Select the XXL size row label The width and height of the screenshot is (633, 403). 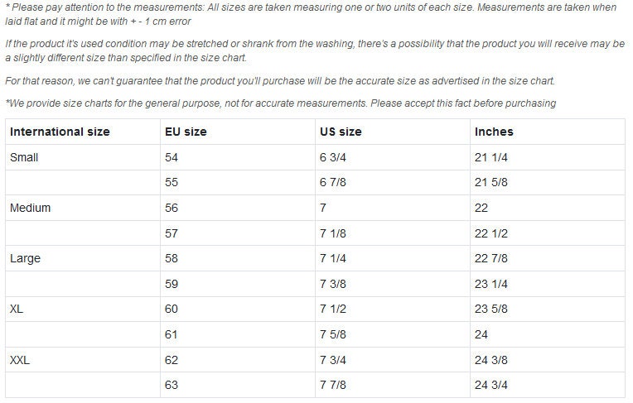point(20,359)
